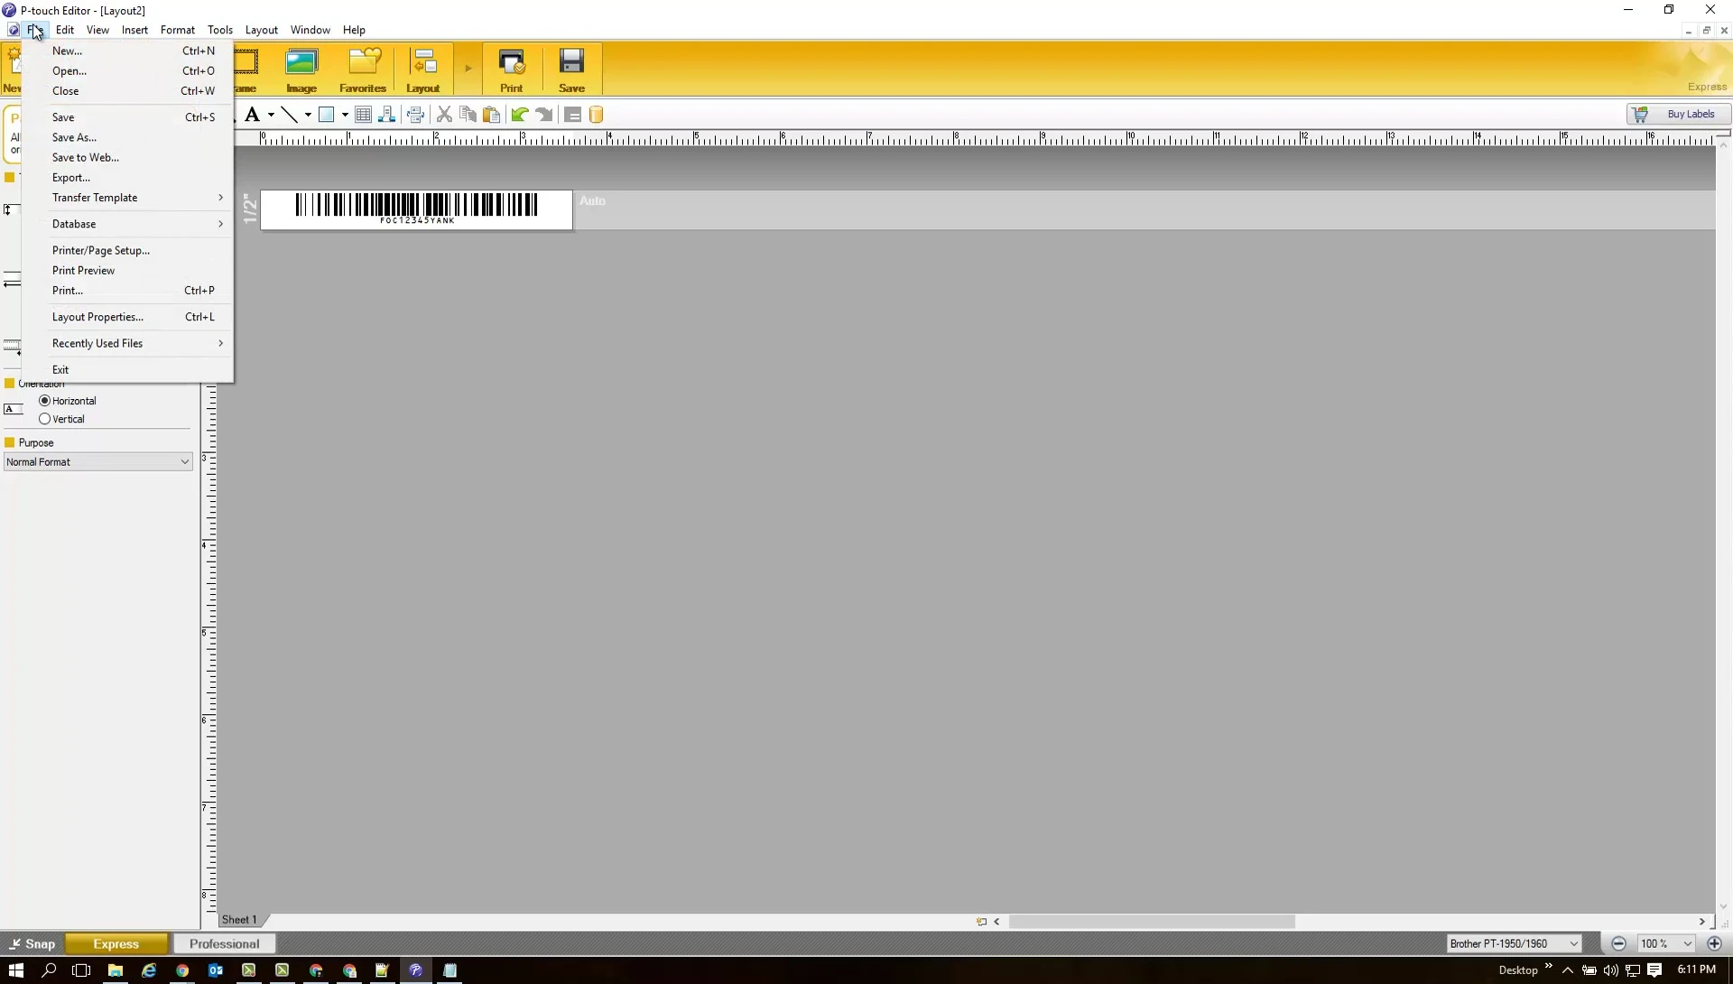The image size is (1733, 984).
Task: Switch to Professional mode
Action: [225, 944]
